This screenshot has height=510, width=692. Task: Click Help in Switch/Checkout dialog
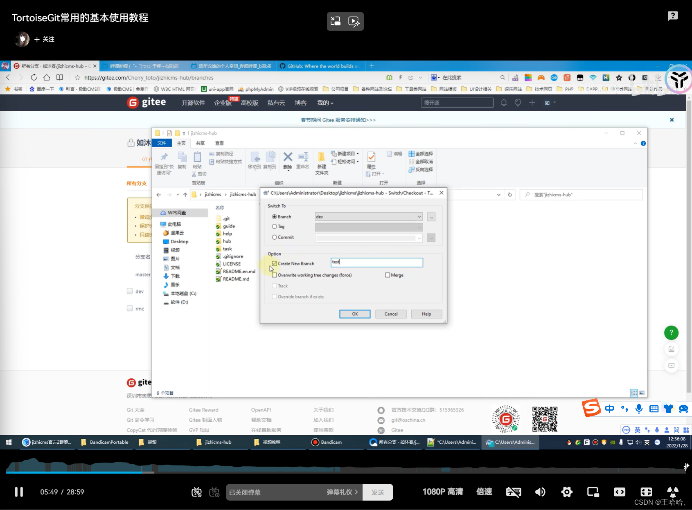pos(426,314)
